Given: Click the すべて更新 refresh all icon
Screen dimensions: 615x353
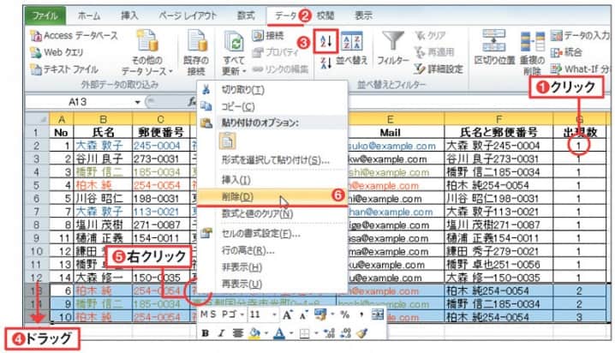Looking at the screenshot, I should click(x=233, y=49).
